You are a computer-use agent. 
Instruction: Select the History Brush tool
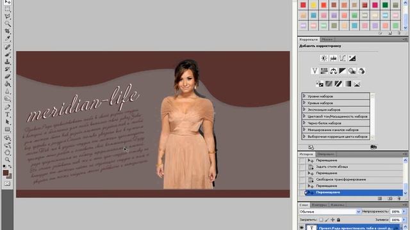[7, 69]
